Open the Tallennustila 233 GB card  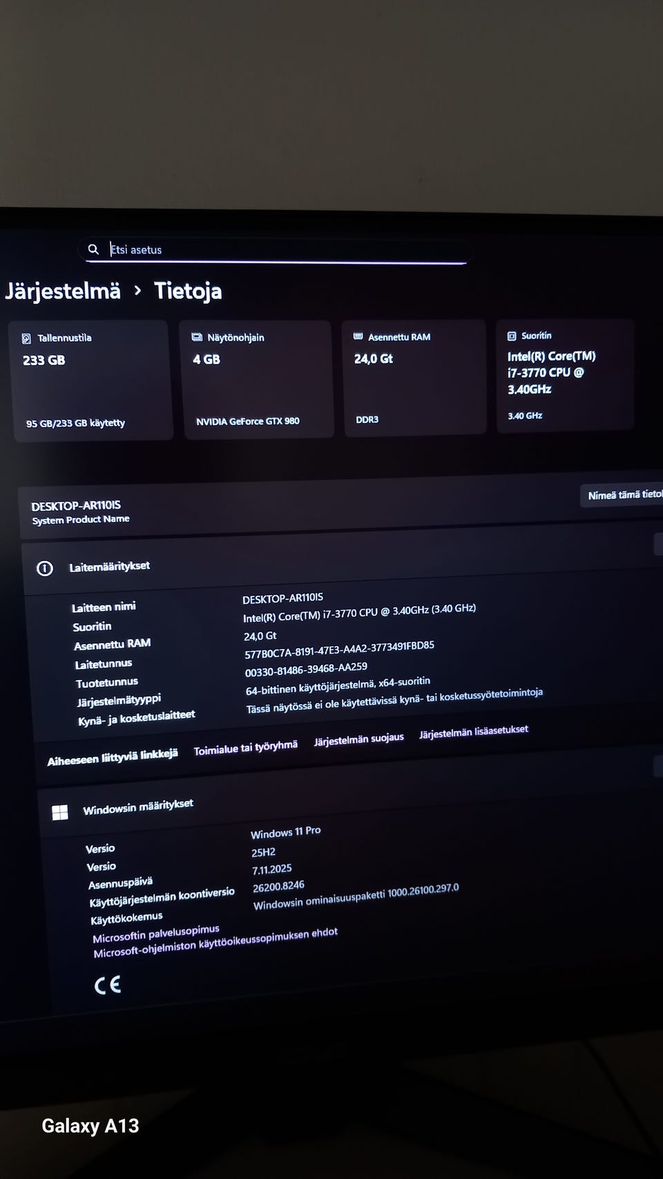coord(91,380)
